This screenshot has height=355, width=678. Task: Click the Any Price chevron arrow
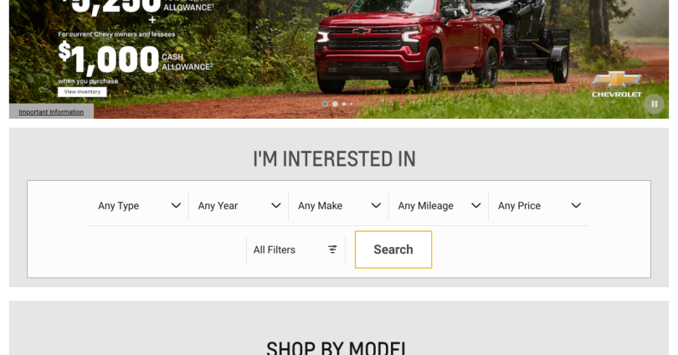(576, 206)
